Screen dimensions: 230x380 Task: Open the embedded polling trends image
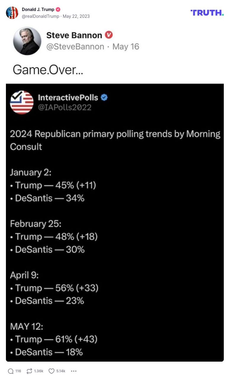tap(115, 222)
